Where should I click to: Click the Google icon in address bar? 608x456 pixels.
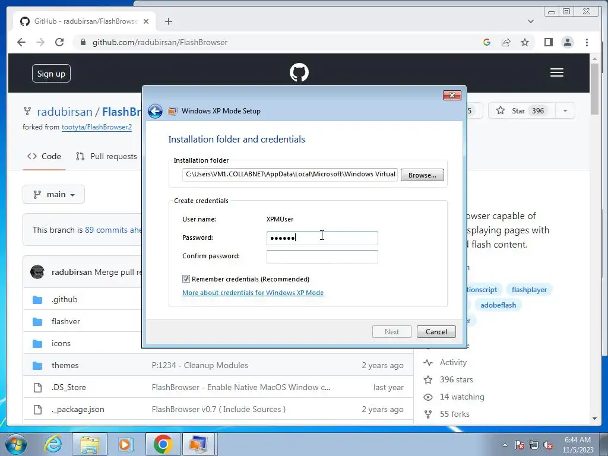point(487,42)
